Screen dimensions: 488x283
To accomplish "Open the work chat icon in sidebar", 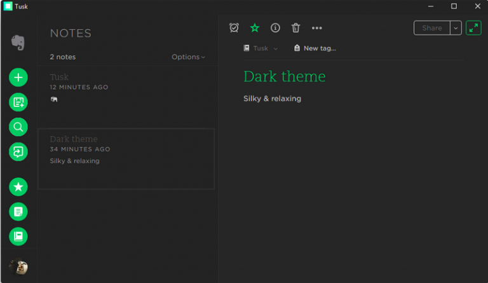I will tap(18, 152).
